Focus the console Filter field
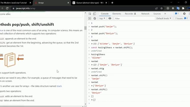 tap(134, 18)
